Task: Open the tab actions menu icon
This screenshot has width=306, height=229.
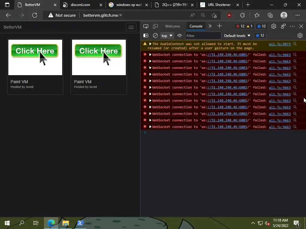Action: coord(7,5)
